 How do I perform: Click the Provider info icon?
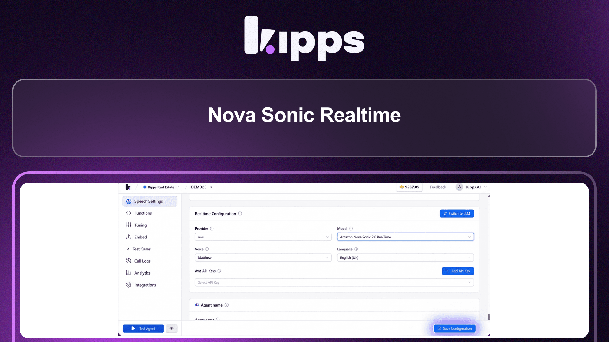tap(212, 229)
